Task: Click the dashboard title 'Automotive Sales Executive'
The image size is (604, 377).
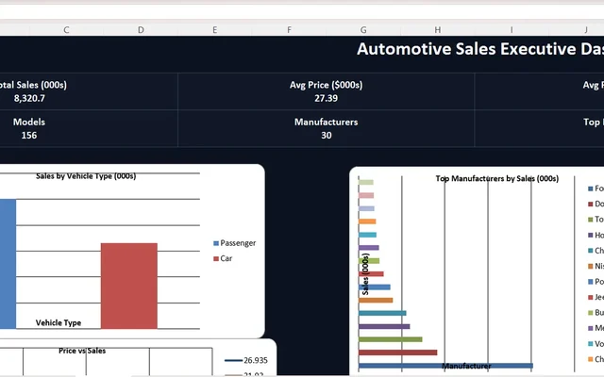Action: 466,49
